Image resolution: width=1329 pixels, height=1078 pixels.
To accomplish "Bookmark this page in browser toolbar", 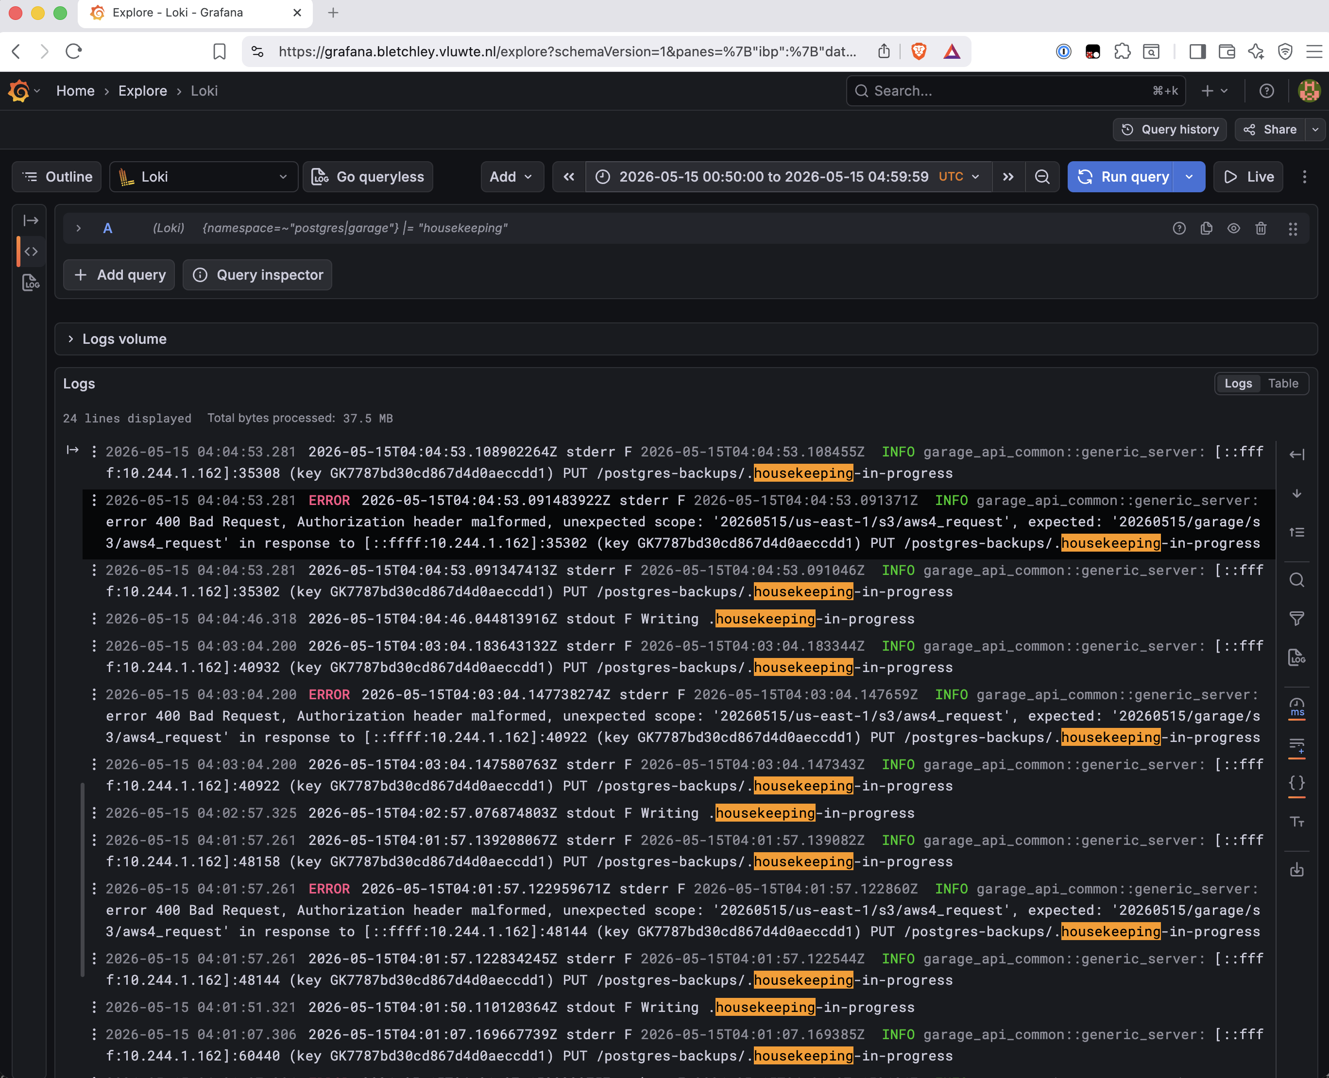I will point(219,51).
